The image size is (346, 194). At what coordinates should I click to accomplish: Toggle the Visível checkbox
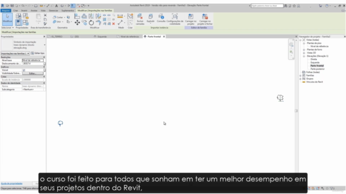coord(24,70)
